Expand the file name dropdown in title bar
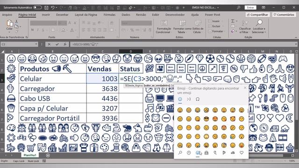Viewport: 299px width, 168px height. point(218,7)
